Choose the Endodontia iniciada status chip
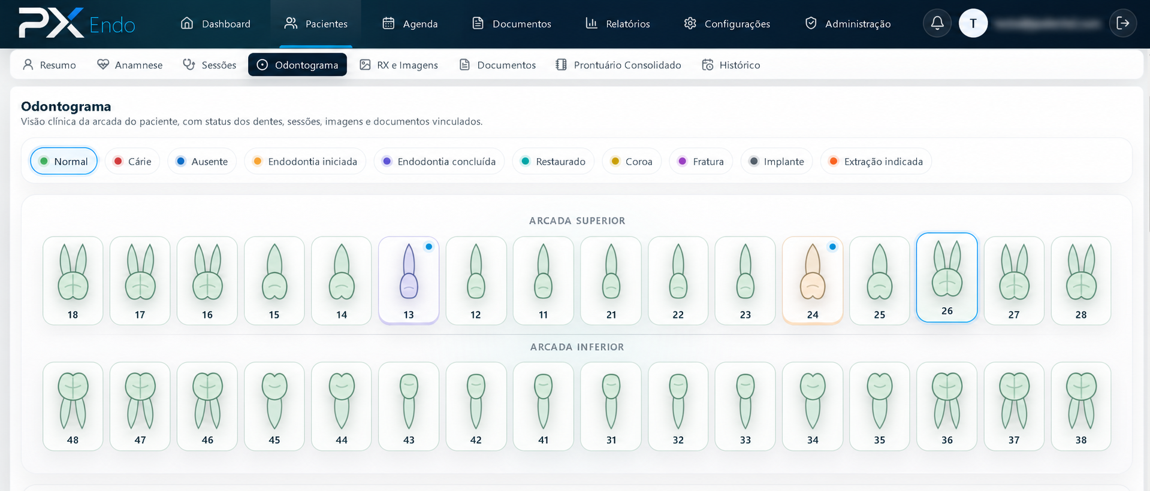Image resolution: width=1150 pixels, height=491 pixels. (305, 161)
